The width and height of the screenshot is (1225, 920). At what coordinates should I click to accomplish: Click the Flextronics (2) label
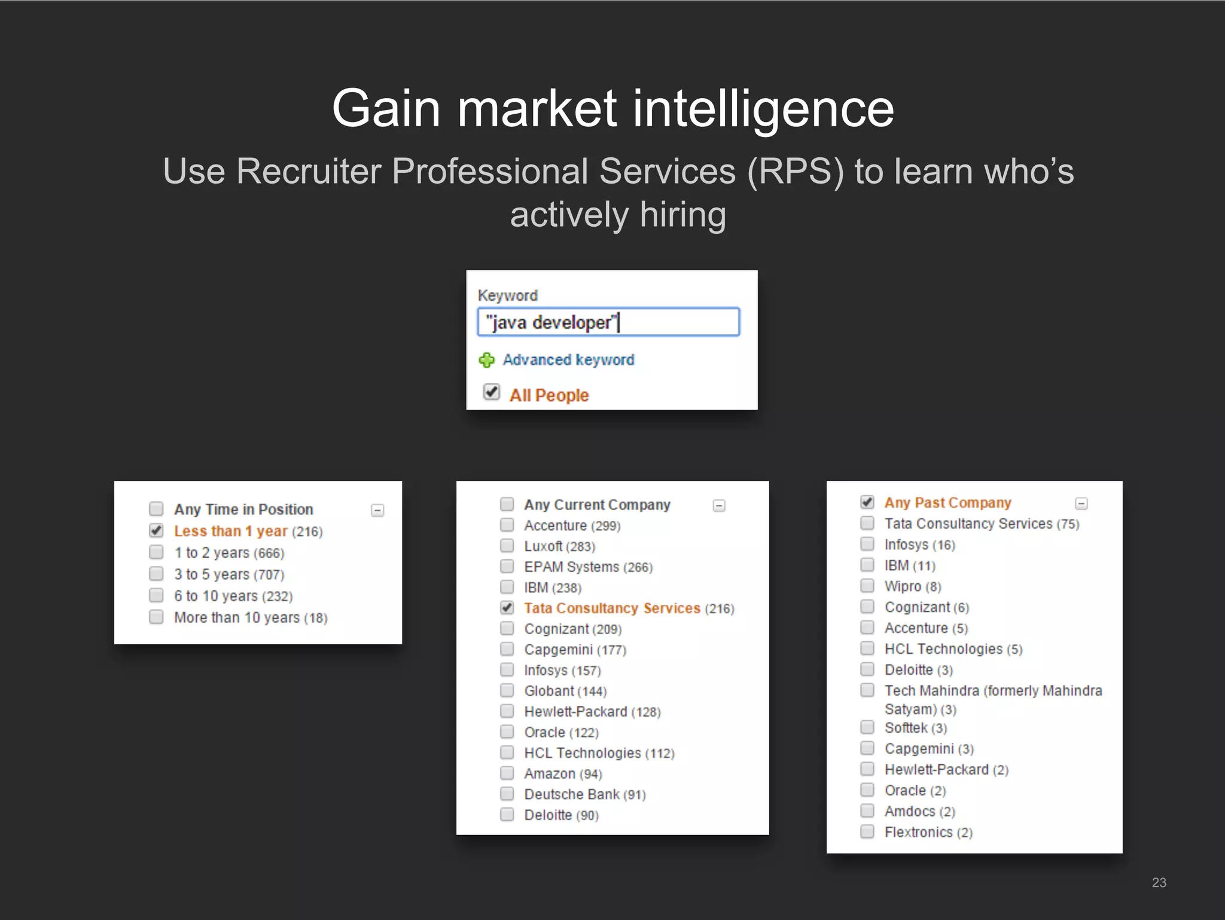928,833
